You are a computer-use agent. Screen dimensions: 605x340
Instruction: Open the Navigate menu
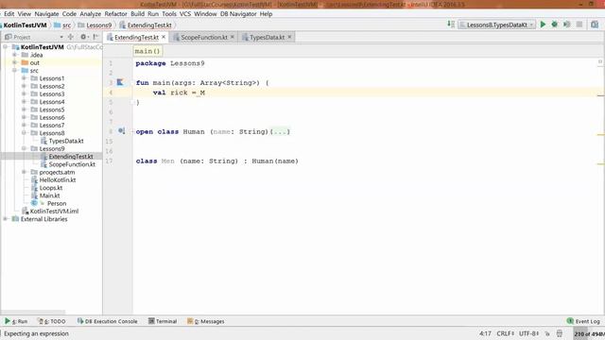(46, 14)
